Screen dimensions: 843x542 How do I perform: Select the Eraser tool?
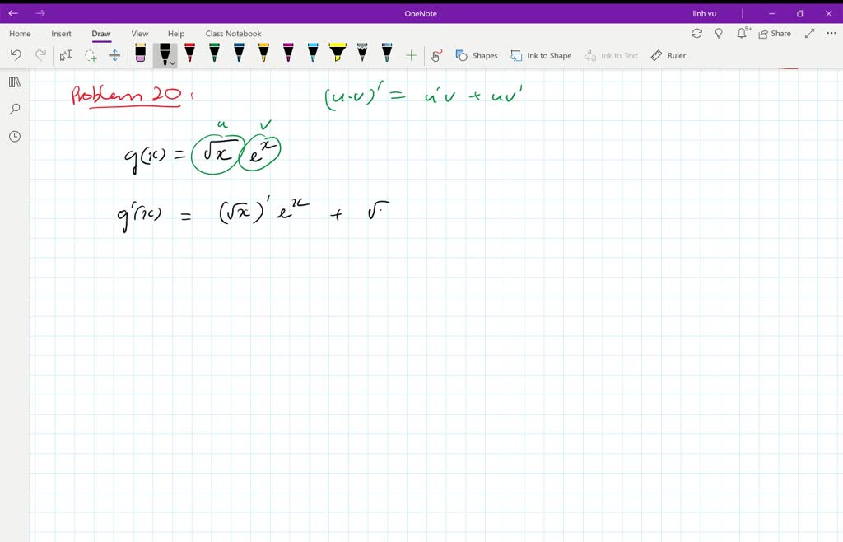coord(141,54)
